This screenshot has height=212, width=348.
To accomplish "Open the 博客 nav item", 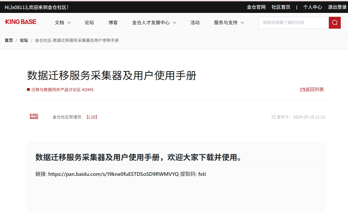I will (x=113, y=23).
